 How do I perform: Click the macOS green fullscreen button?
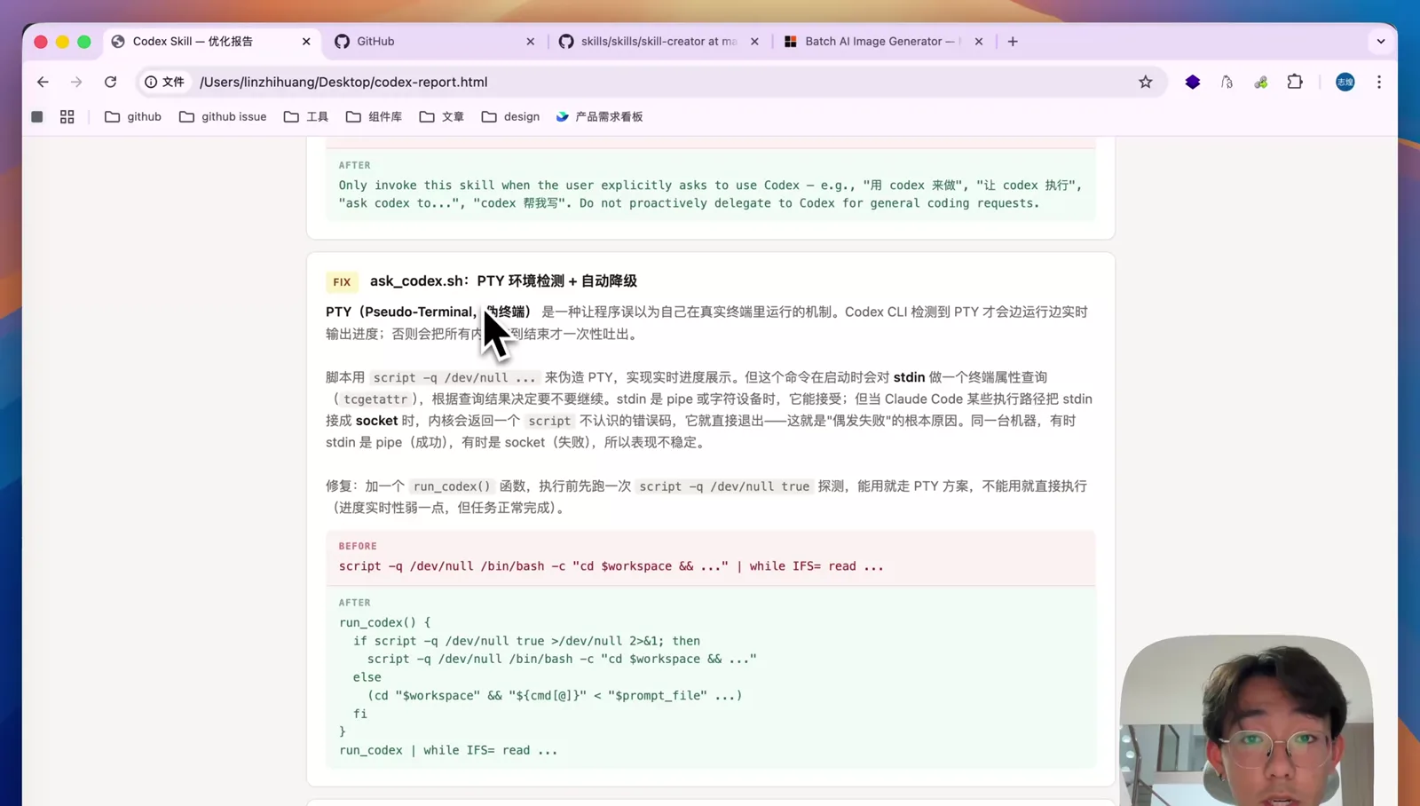tap(84, 42)
